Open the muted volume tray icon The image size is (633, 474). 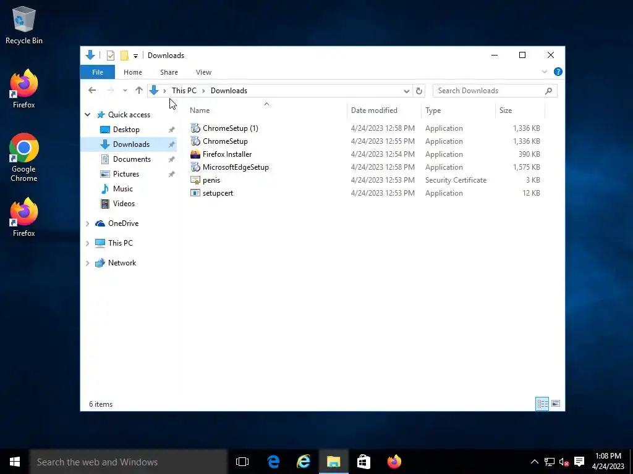click(564, 462)
